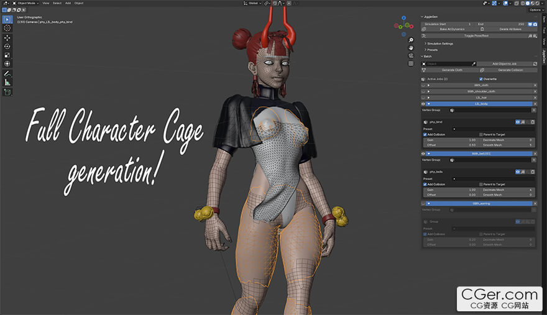547x315 pixels.
Task: Select the Rotate tool
Action: pyautogui.click(x=7, y=46)
